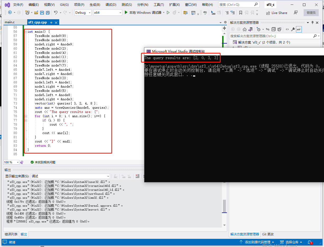
Task: Open the debugger target dropdown arrow
Action: [164, 12]
